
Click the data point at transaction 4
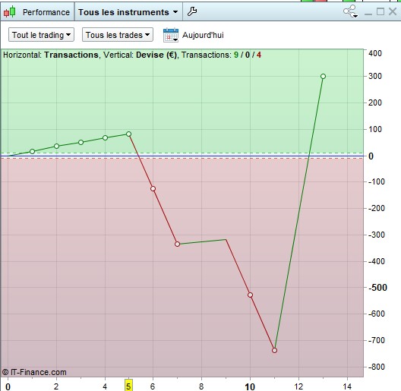pyautogui.click(x=105, y=138)
